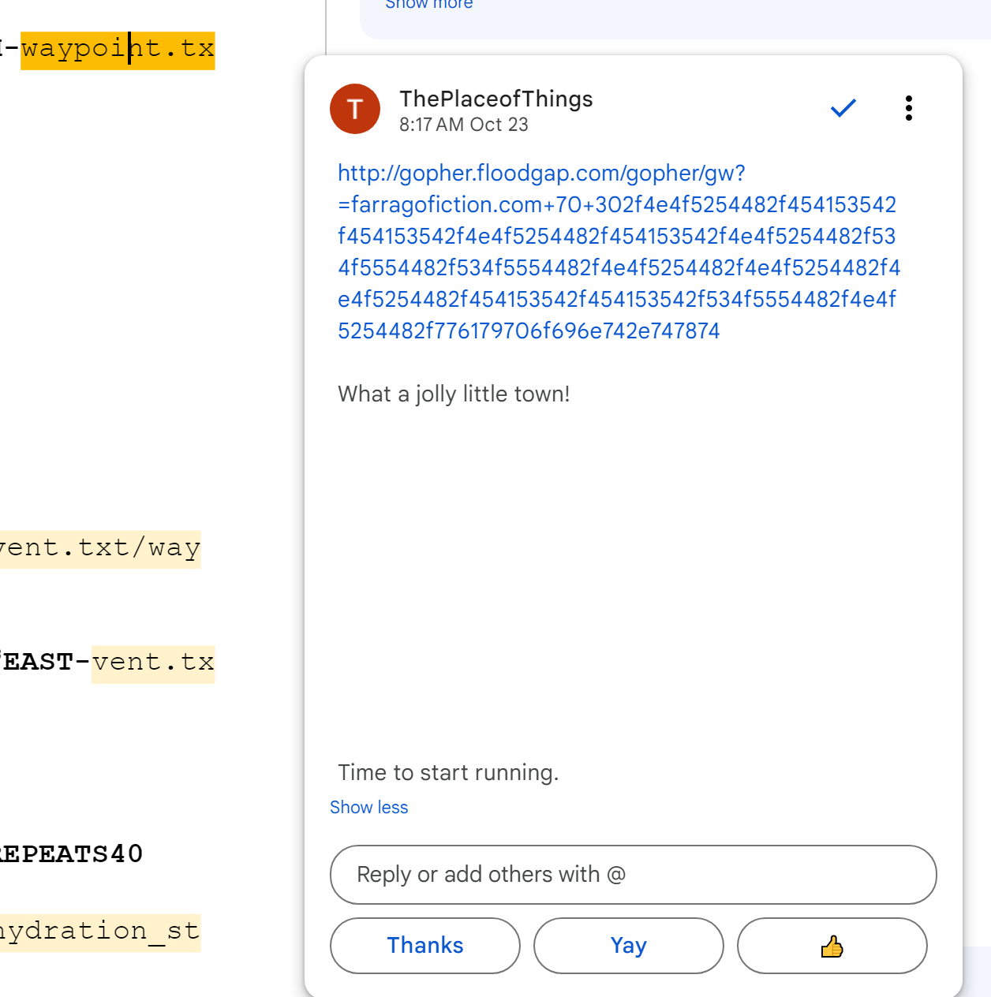Focus the Reply or add others field
The width and height of the screenshot is (991, 997).
coord(633,875)
